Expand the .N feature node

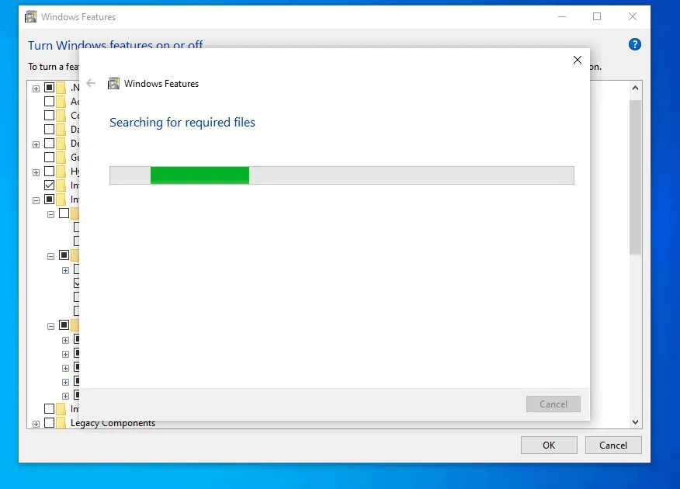(x=36, y=88)
